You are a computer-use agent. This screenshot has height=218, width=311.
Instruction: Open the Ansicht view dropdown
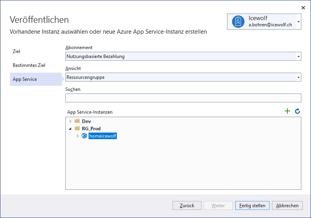pos(183,77)
